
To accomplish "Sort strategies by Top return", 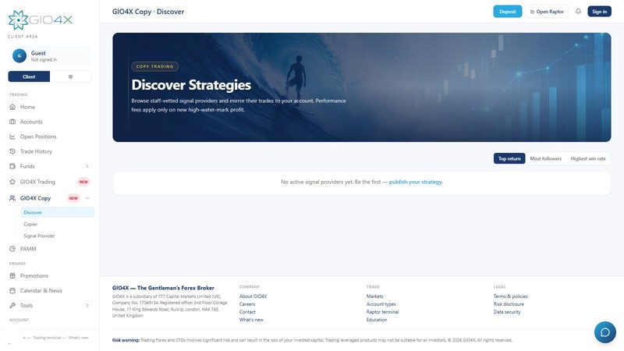I will [x=509, y=158].
